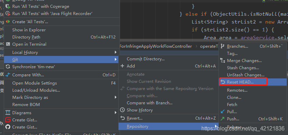This screenshot has height=135, width=288.
Task: Expand the Local History submenu arrow
Action: click(116, 52)
